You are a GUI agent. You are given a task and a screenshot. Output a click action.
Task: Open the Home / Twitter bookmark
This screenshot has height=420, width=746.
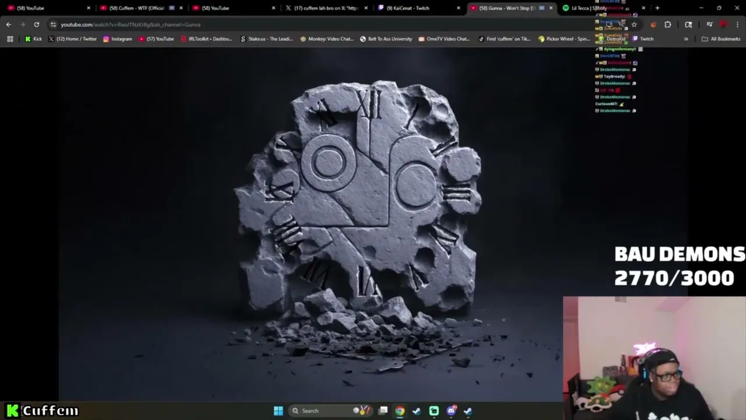pos(72,39)
